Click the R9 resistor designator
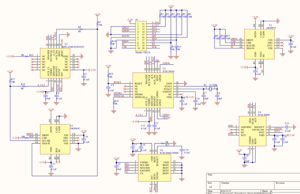The width and height of the screenshot is (300, 194). click(216, 36)
